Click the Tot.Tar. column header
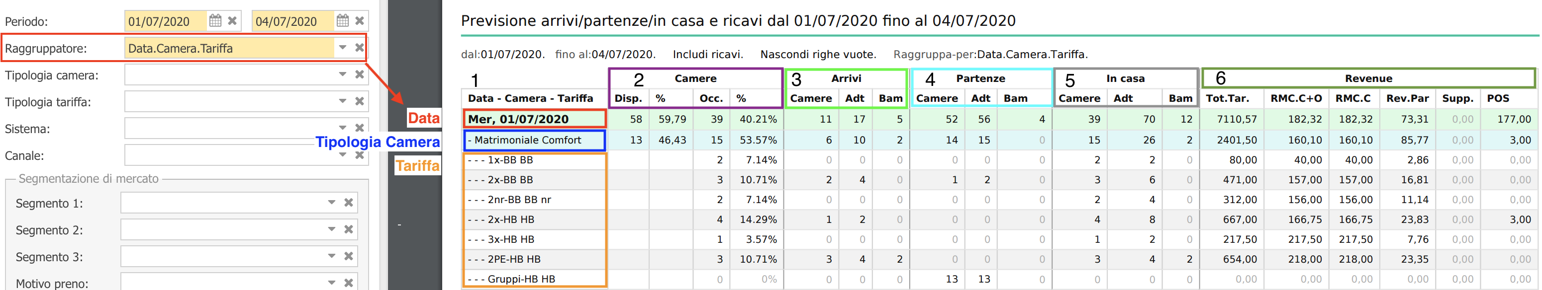The height and width of the screenshot is (290, 1542). (x=1227, y=99)
